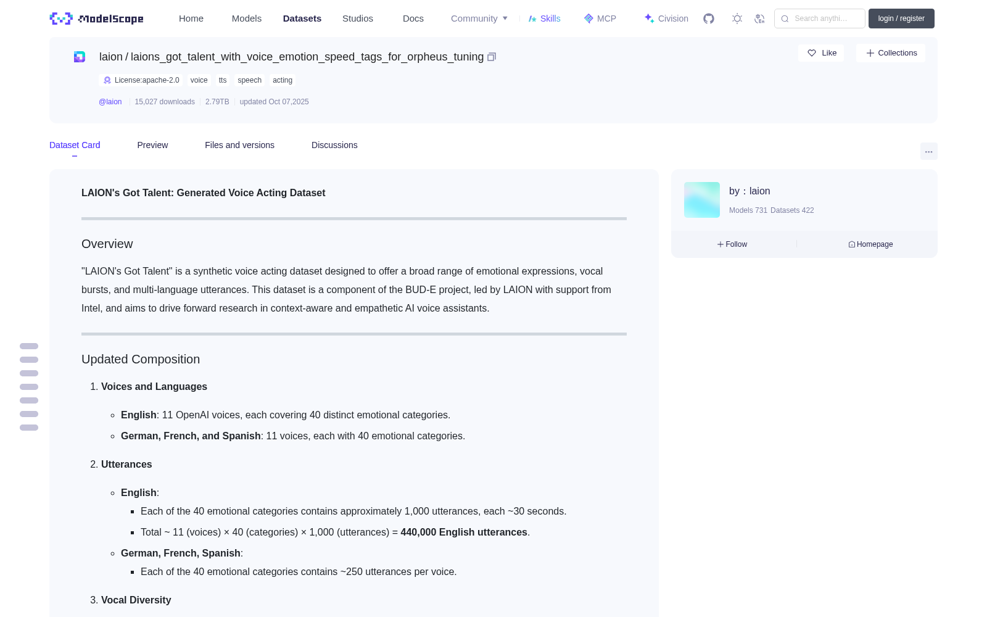Click the laion avatar thumbnail

tap(702, 200)
